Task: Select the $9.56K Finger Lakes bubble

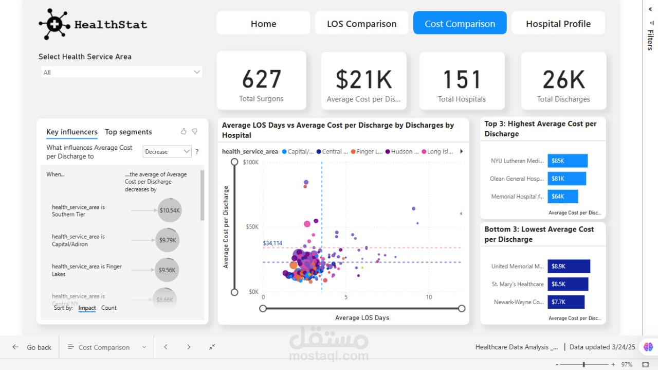Action: [x=167, y=270]
